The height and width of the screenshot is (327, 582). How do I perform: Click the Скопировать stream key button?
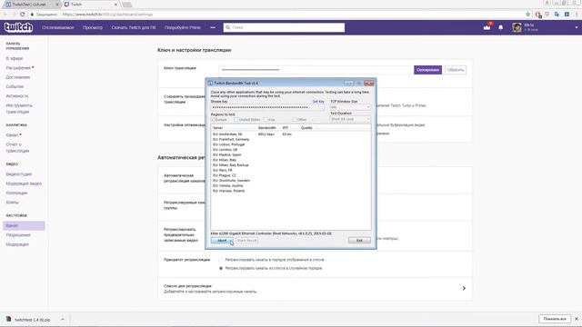[x=427, y=70]
